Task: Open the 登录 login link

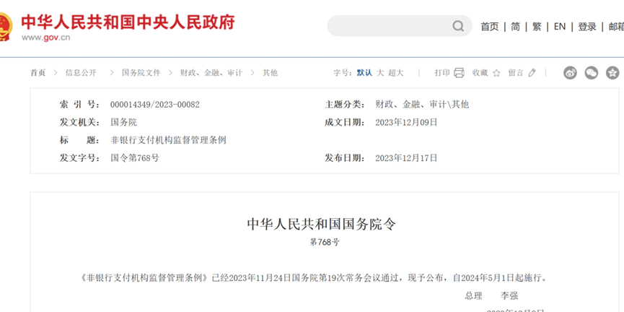Action: coord(587,27)
